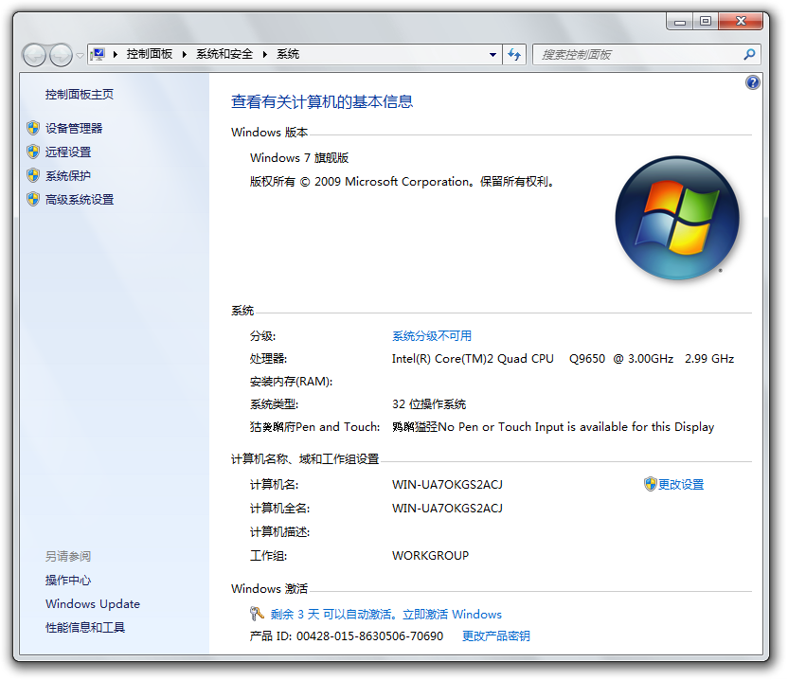Screen dimensions: 788x680
Task: Select the 系统 breadcrumb in the address bar
Action: tap(288, 54)
